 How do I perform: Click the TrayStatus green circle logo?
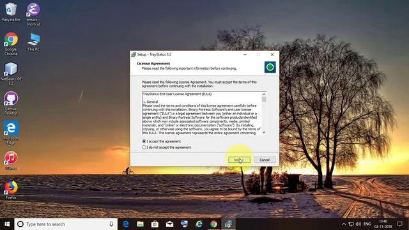click(x=270, y=67)
